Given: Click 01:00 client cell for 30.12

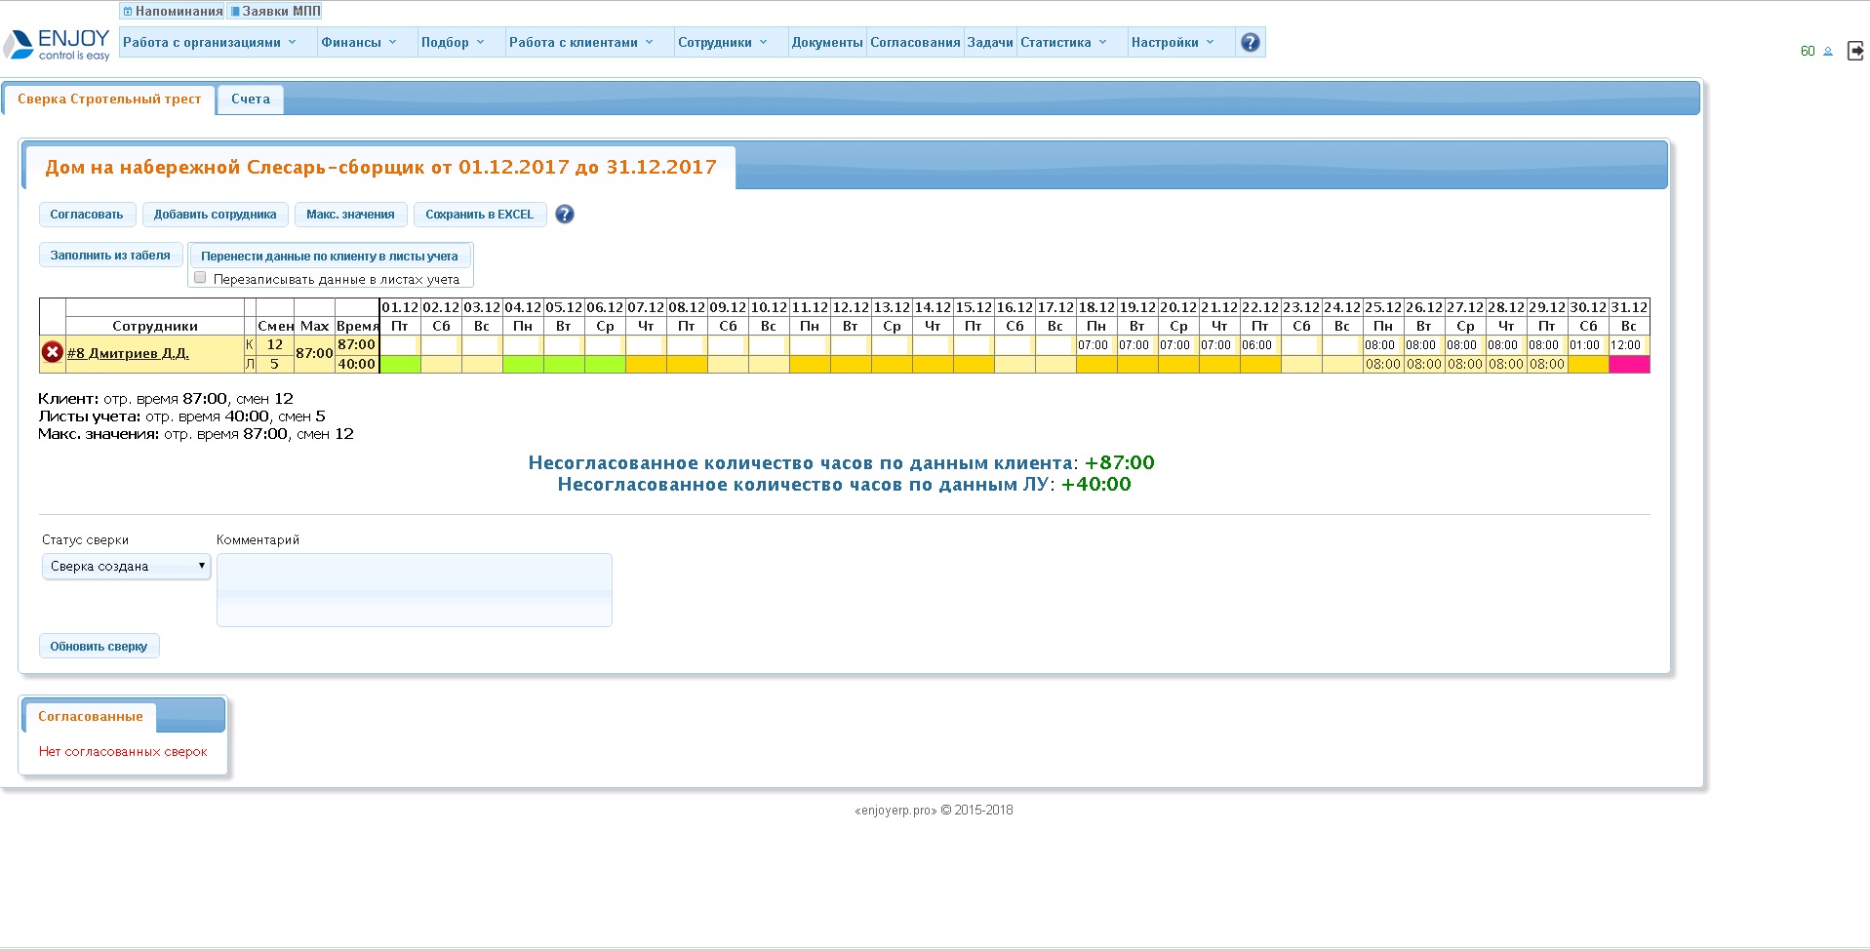Looking at the screenshot, I should point(1588,345).
